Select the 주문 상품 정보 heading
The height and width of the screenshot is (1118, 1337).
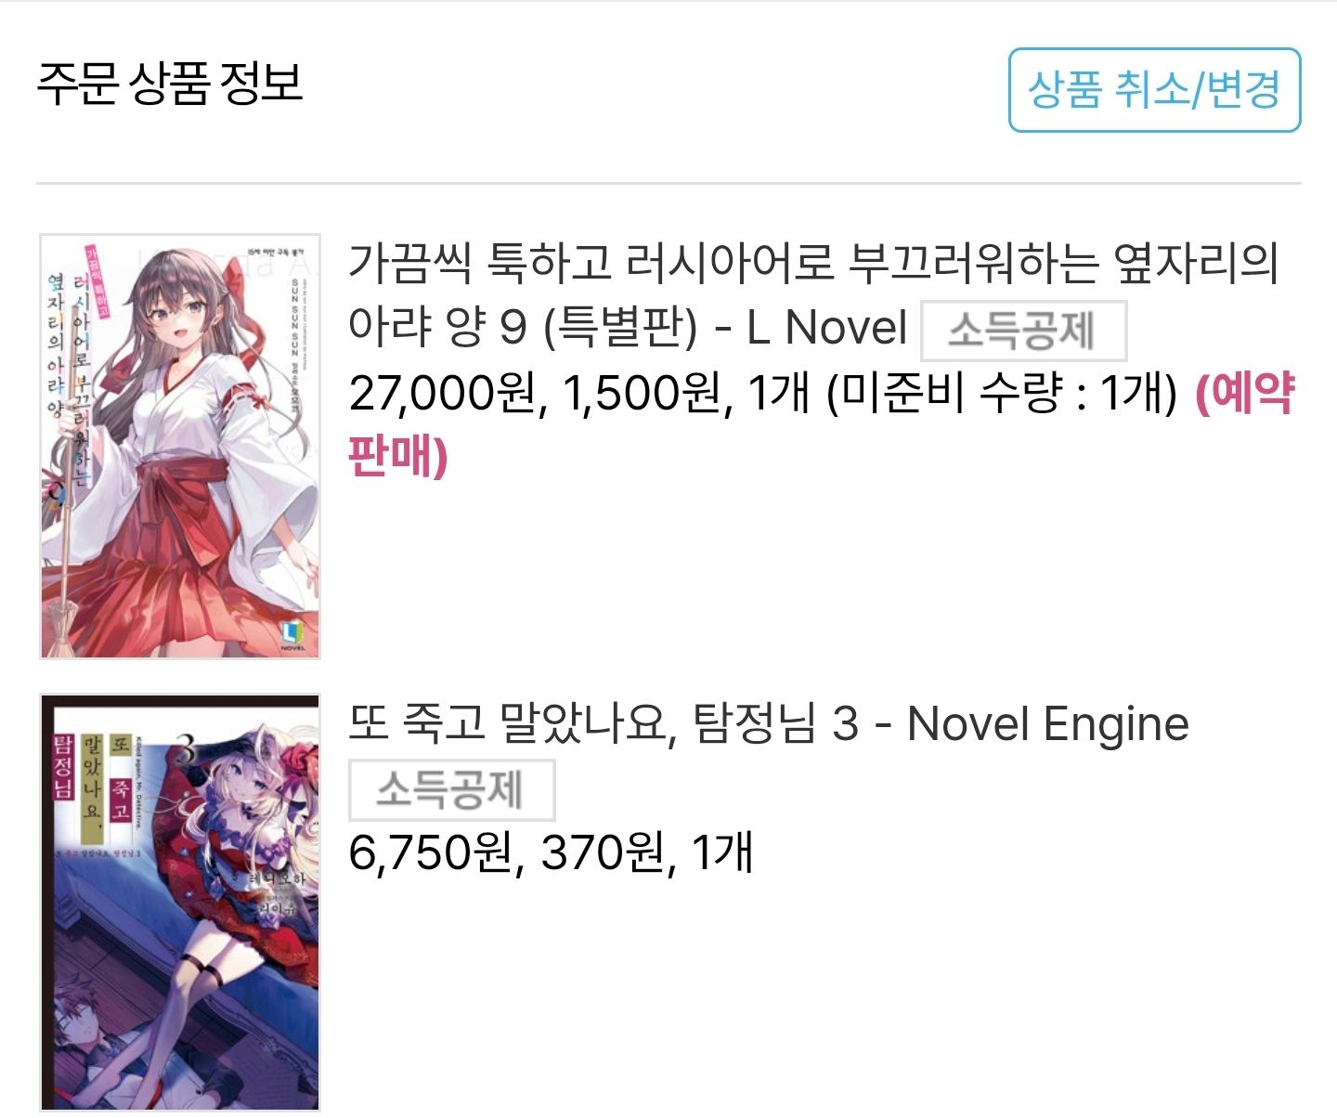click(x=170, y=84)
